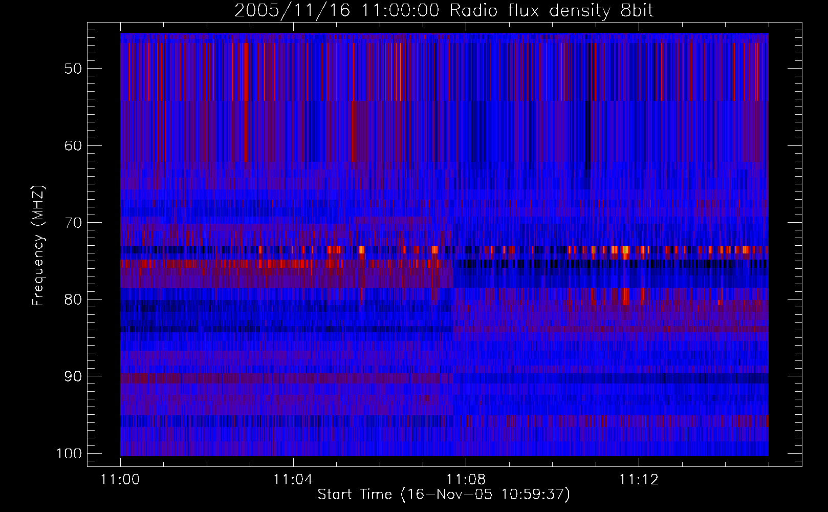Image resolution: width=828 pixels, height=512 pixels.
Task: Select the 100 frequency tick label
Action: tap(69, 454)
